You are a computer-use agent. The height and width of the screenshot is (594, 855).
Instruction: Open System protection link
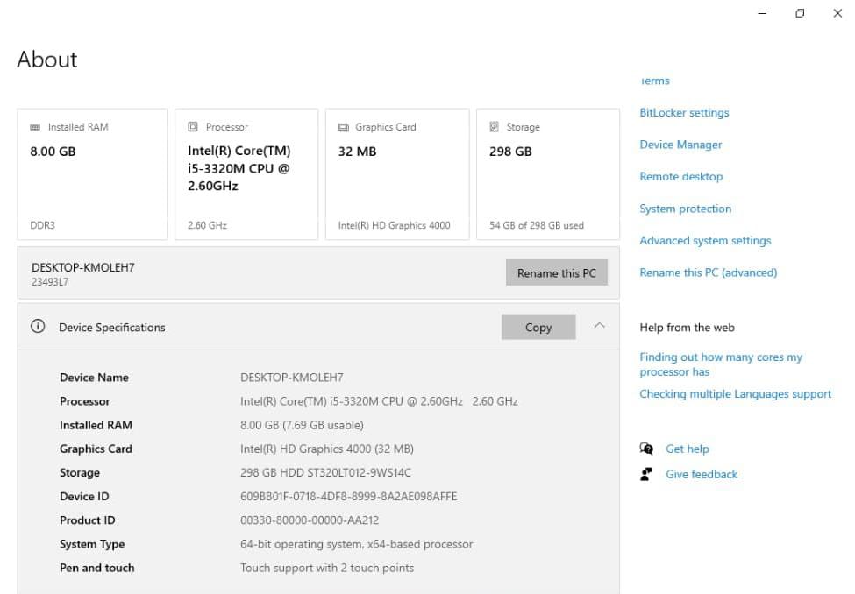coord(685,209)
